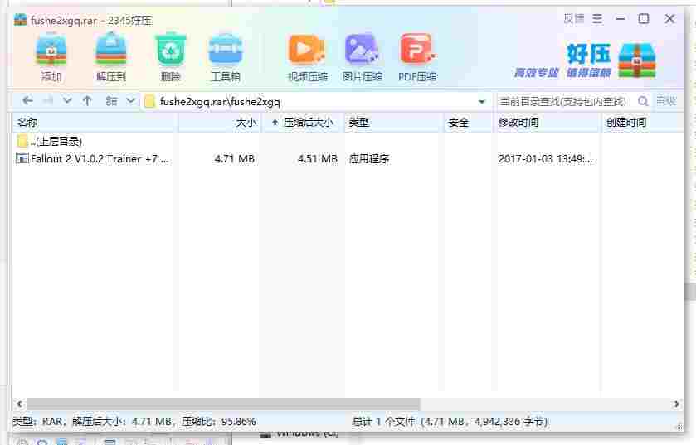Image resolution: width=696 pixels, height=445 pixels.
Task: Sort by 创建时间 column header
Action: (642, 123)
